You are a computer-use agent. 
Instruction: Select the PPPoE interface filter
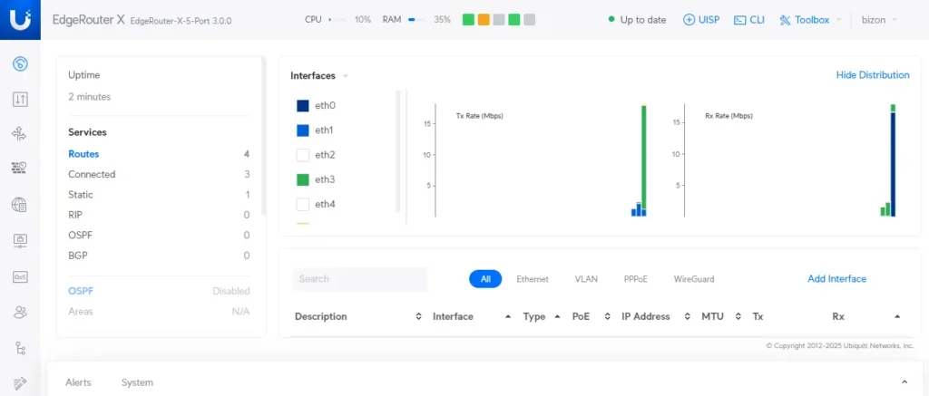click(x=635, y=279)
